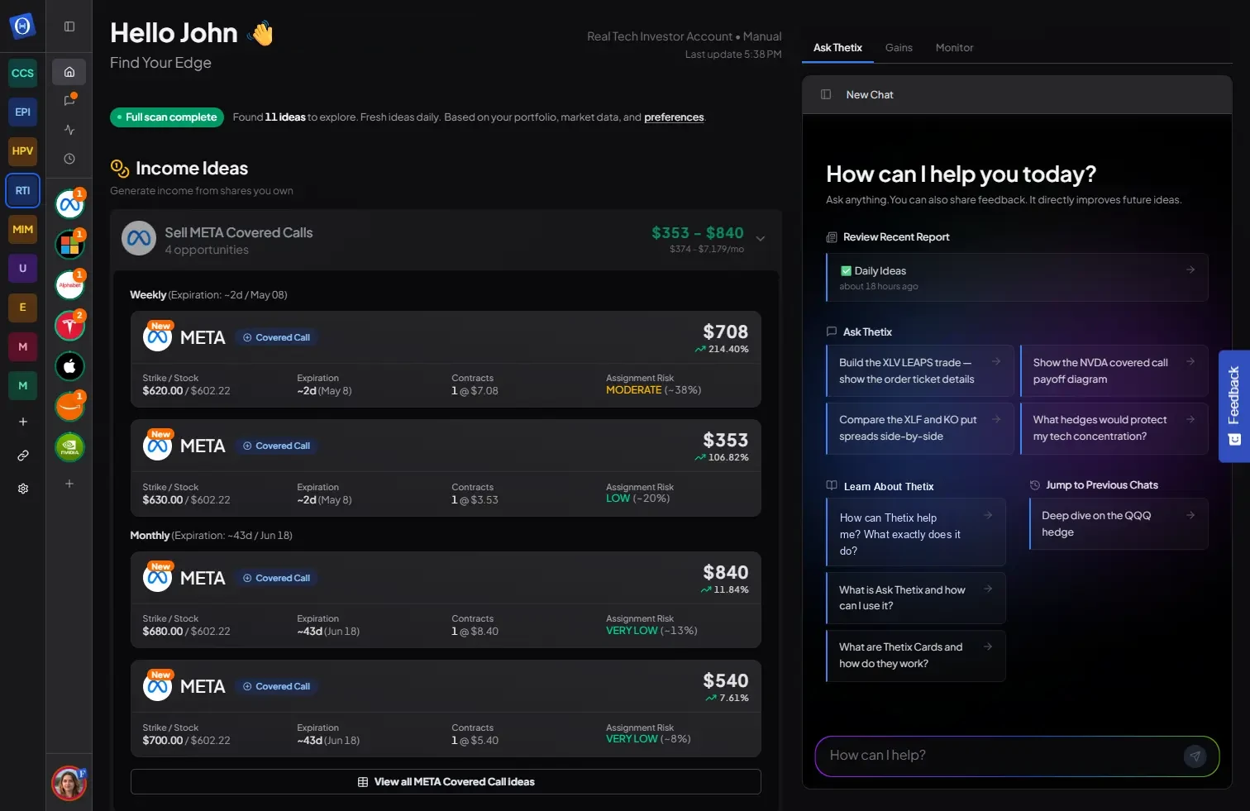Collapse the Sell META Covered Calls section

coord(761,239)
